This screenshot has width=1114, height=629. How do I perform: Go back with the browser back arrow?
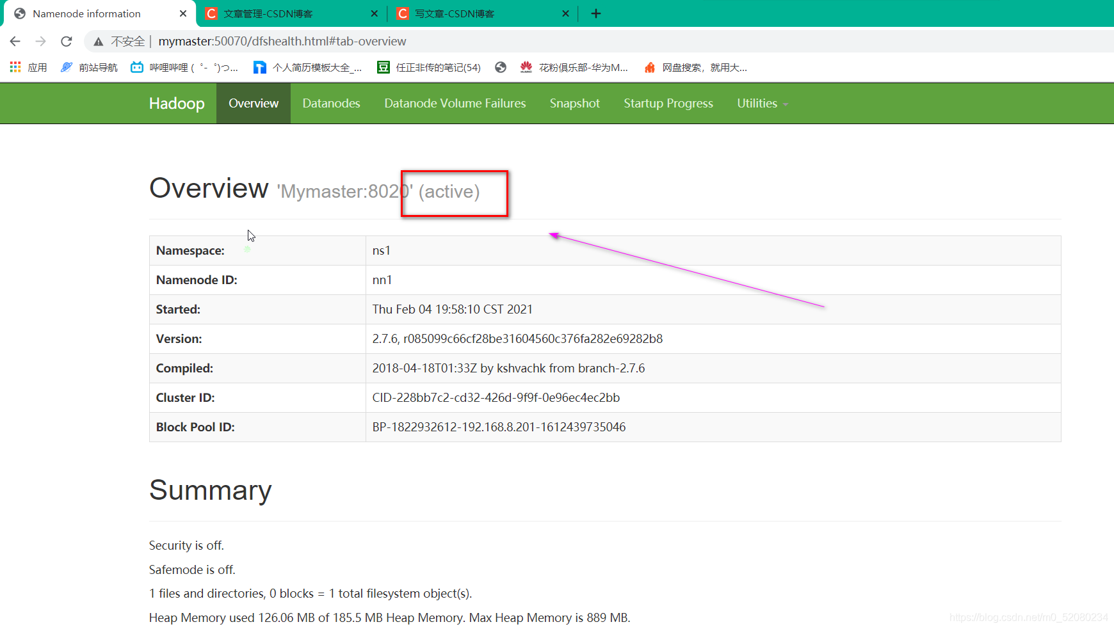(x=15, y=42)
